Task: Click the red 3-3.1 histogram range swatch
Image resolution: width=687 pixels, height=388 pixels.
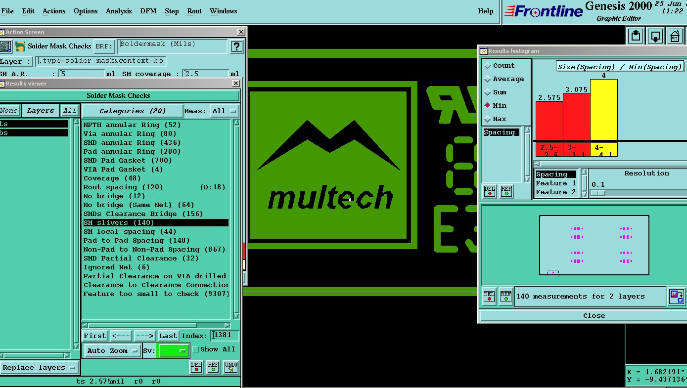Action: (x=577, y=150)
